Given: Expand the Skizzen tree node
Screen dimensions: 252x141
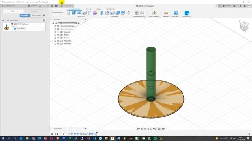Looking at the screenshot, I should [55, 38].
